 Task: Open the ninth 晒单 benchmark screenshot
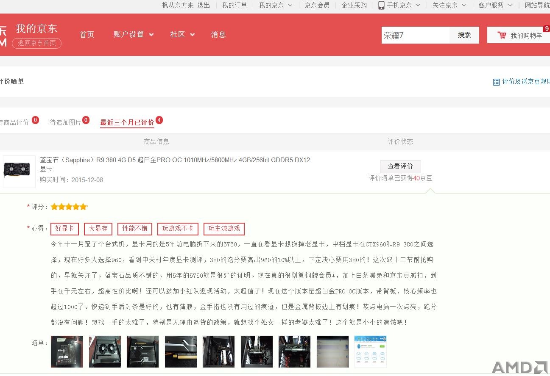click(x=370, y=351)
